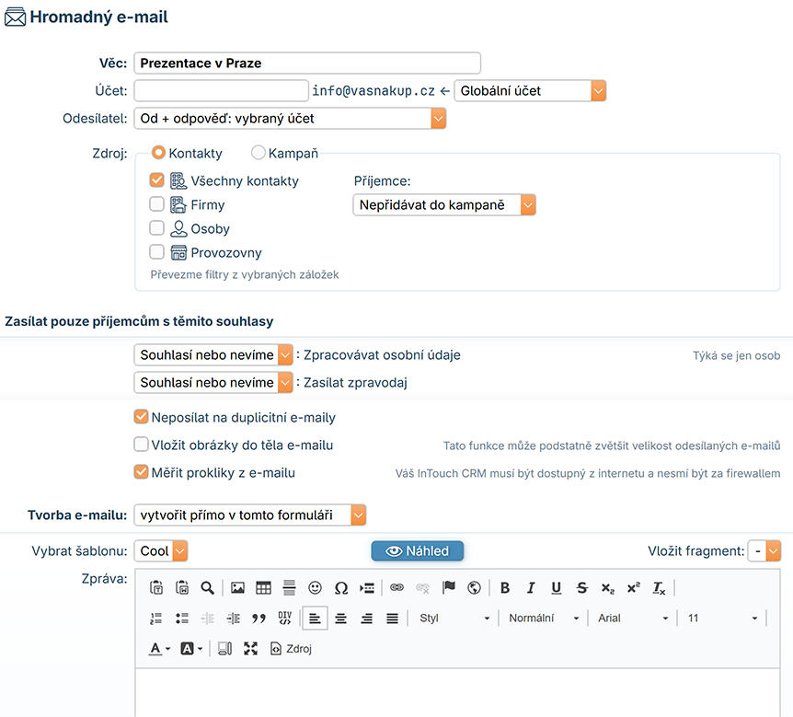Enable Vložit obrázky do těla e-mailu
The width and height of the screenshot is (793, 717).
(x=141, y=445)
